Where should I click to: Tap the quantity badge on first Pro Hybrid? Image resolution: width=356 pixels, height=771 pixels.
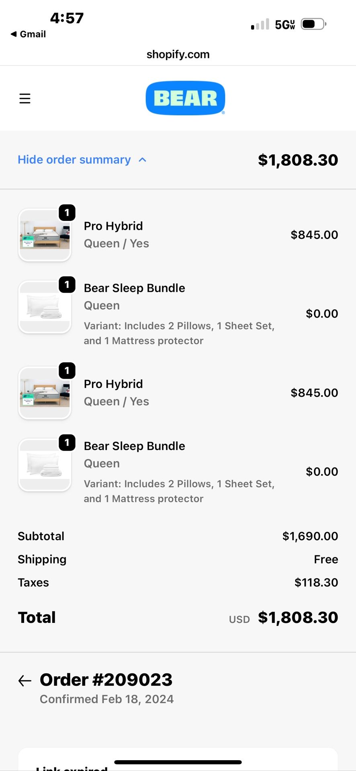67,212
